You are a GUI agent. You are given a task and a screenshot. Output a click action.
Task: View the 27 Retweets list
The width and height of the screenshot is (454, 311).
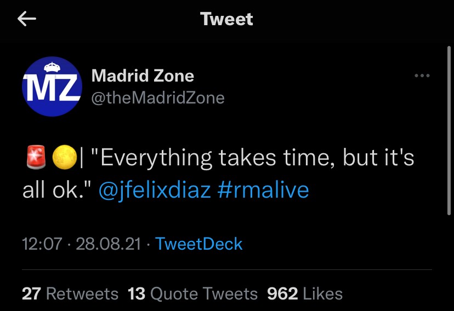coord(70,293)
